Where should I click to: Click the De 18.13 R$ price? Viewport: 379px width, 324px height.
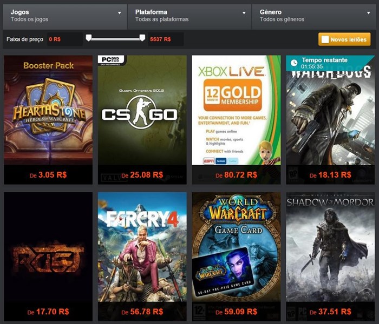click(x=330, y=175)
